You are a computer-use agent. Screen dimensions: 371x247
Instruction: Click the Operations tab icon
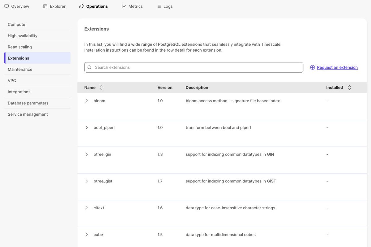pos(82,6)
